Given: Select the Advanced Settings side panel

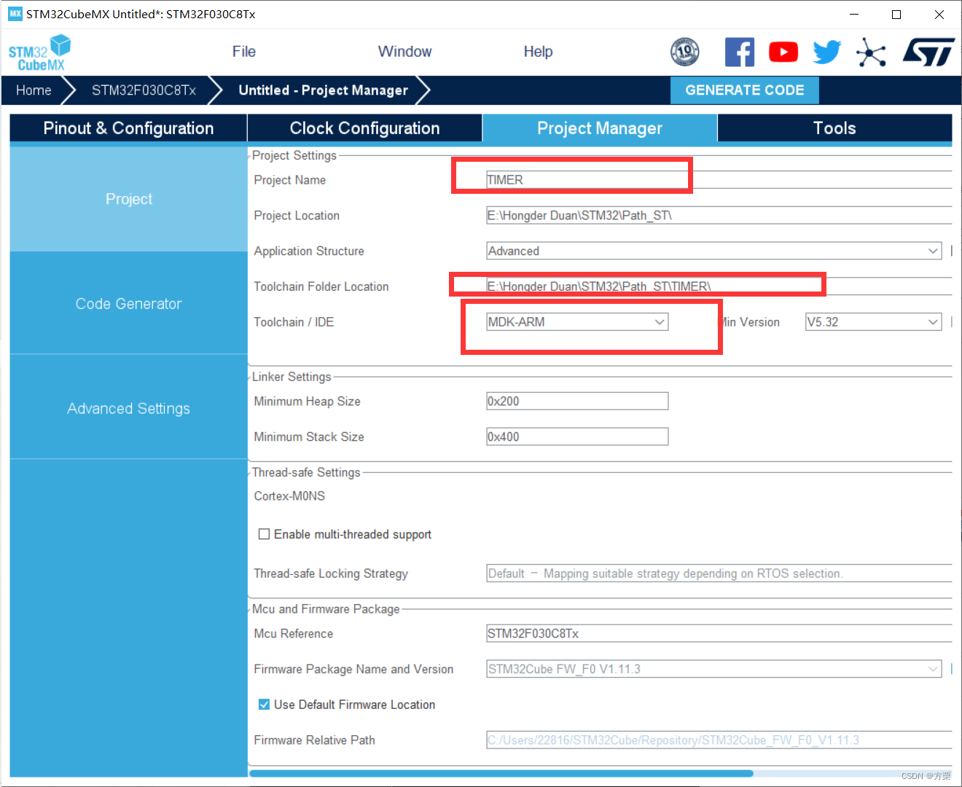Looking at the screenshot, I should click(128, 409).
